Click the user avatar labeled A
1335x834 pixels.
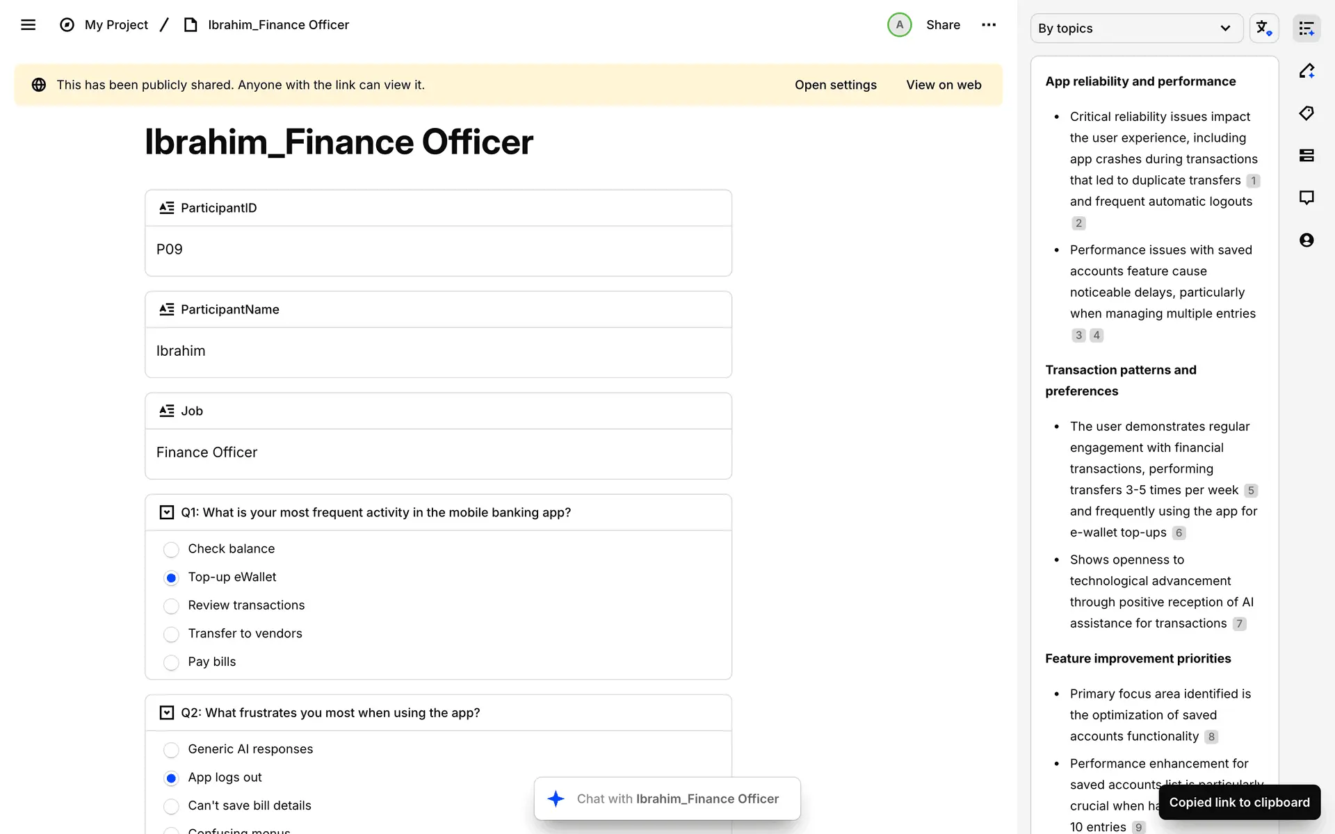click(x=899, y=25)
